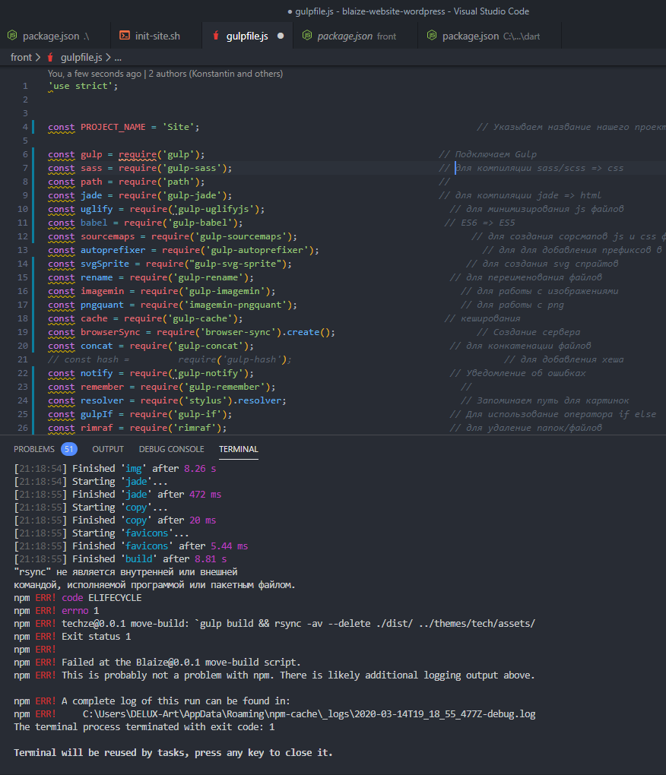Click the 'cache' variable on line 18
Image resolution: width=666 pixels, height=775 pixels.
point(94,318)
